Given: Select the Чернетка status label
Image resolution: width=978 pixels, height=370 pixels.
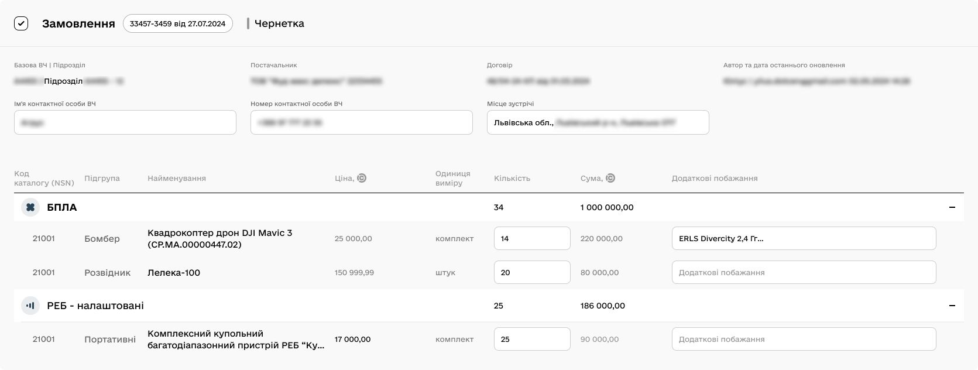Looking at the screenshot, I should coord(279,23).
